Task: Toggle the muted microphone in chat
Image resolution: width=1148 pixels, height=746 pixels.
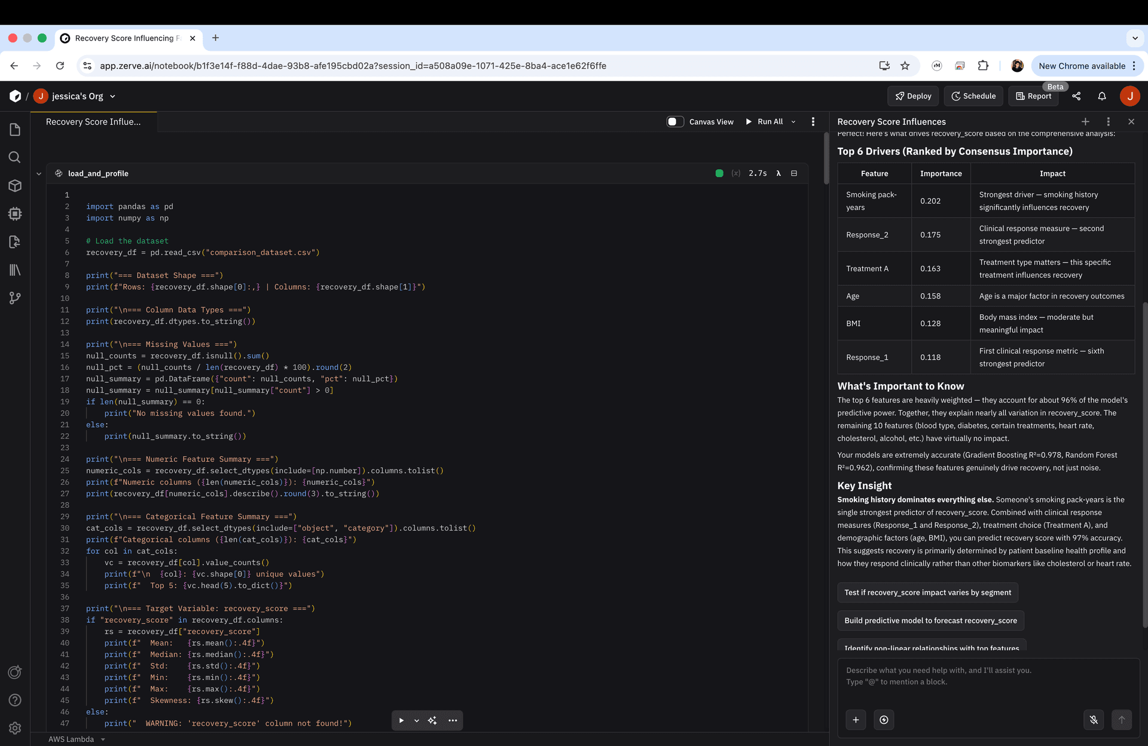Action: pos(1094,720)
